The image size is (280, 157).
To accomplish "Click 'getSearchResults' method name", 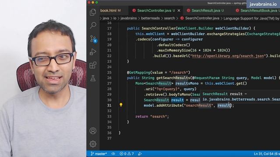I will [x=173, y=78].
